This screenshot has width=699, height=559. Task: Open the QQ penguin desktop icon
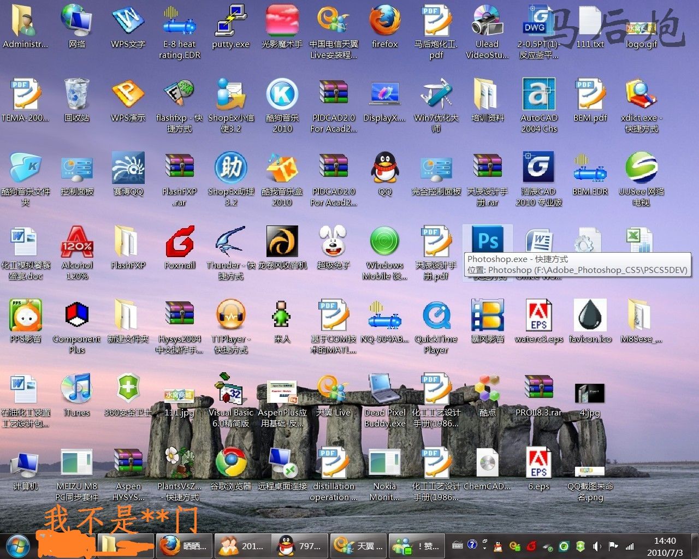(385, 168)
